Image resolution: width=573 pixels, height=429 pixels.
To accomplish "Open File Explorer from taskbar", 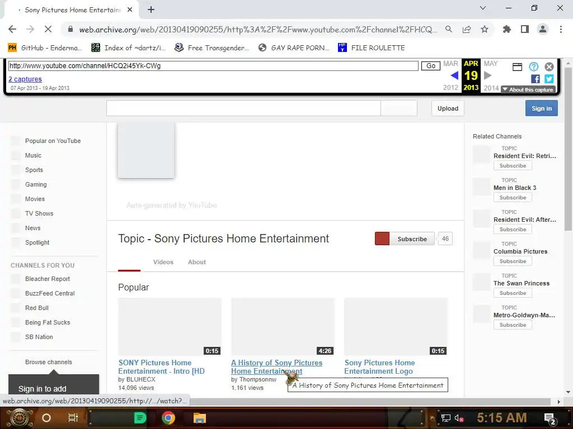I will pyautogui.click(x=200, y=418).
